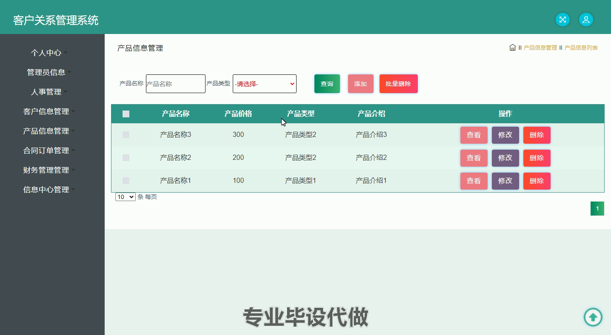Image resolution: width=611 pixels, height=335 pixels.
Task: Click the price cell 200
Action: pyautogui.click(x=238, y=158)
